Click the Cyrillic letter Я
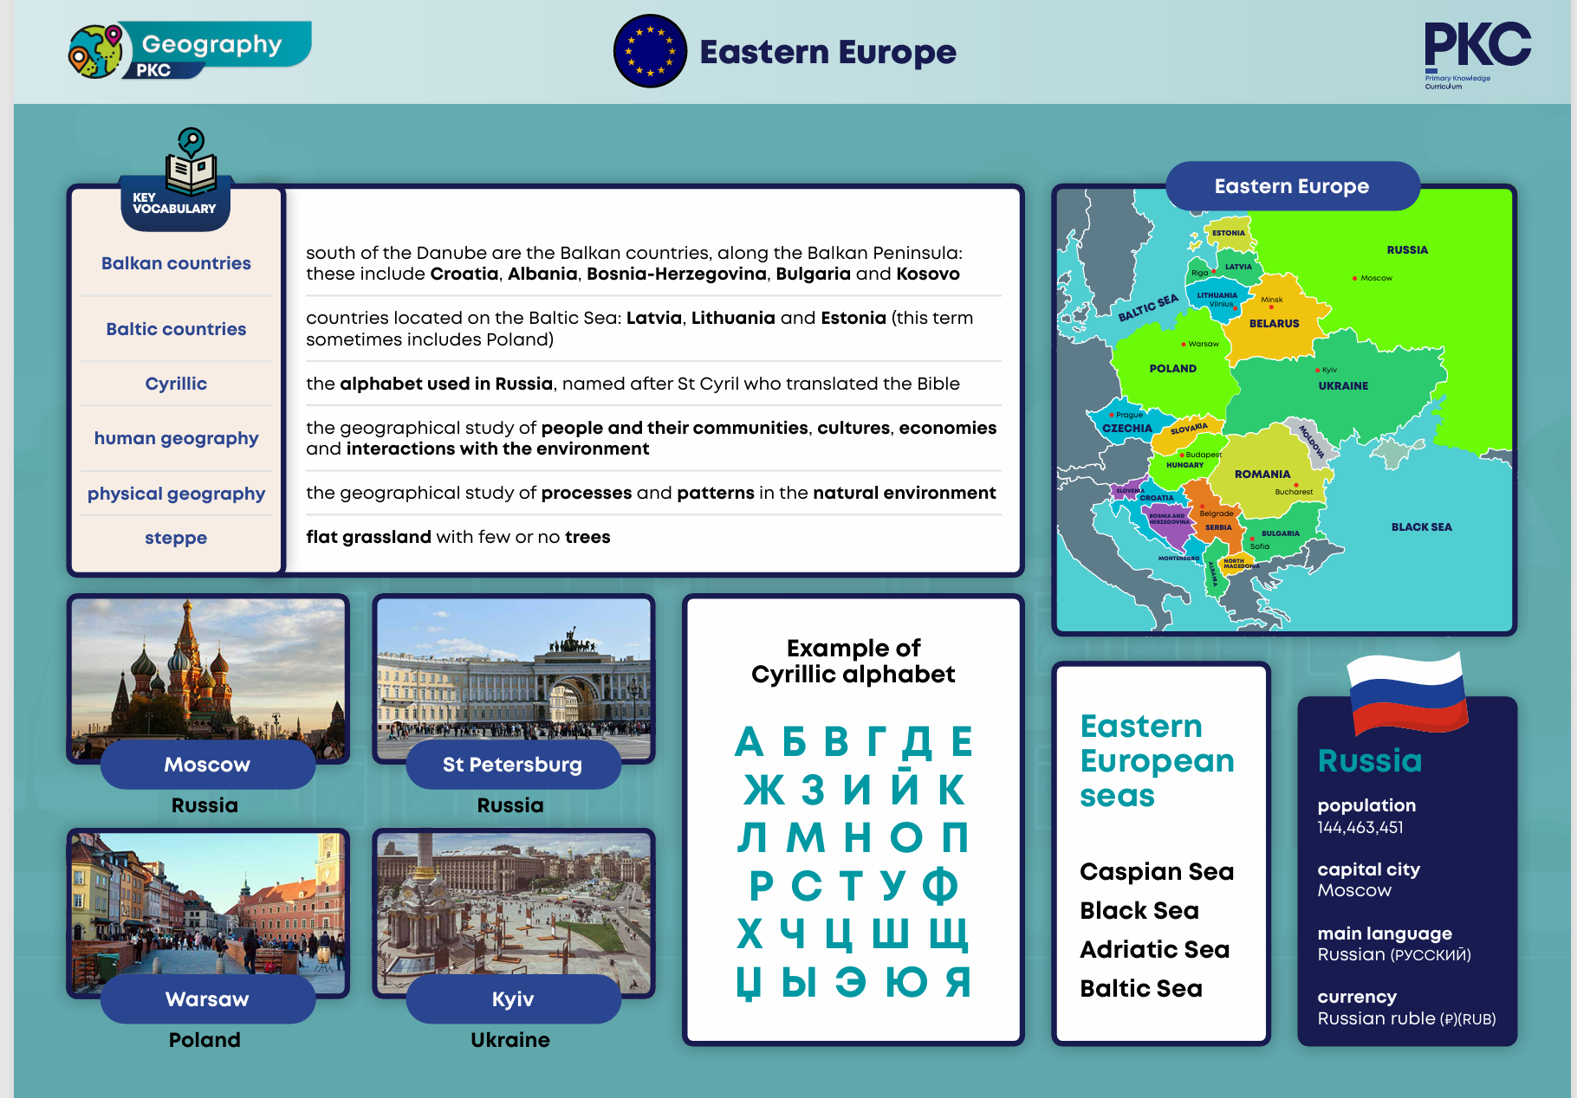This screenshot has height=1098, width=1577. (957, 982)
